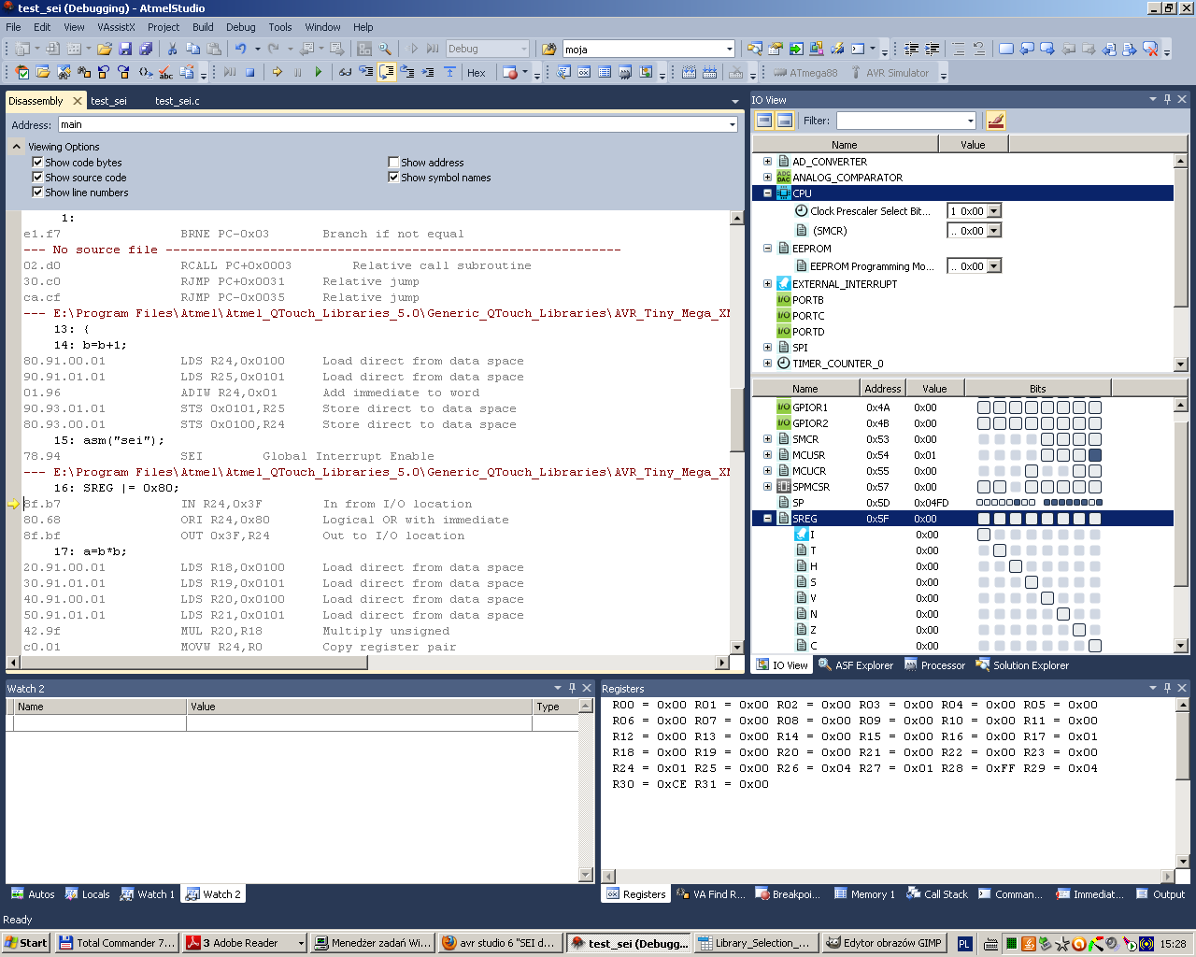Toggle the I bit of SREG
Viewport: 1196px width, 957px height.
point(984,536)
